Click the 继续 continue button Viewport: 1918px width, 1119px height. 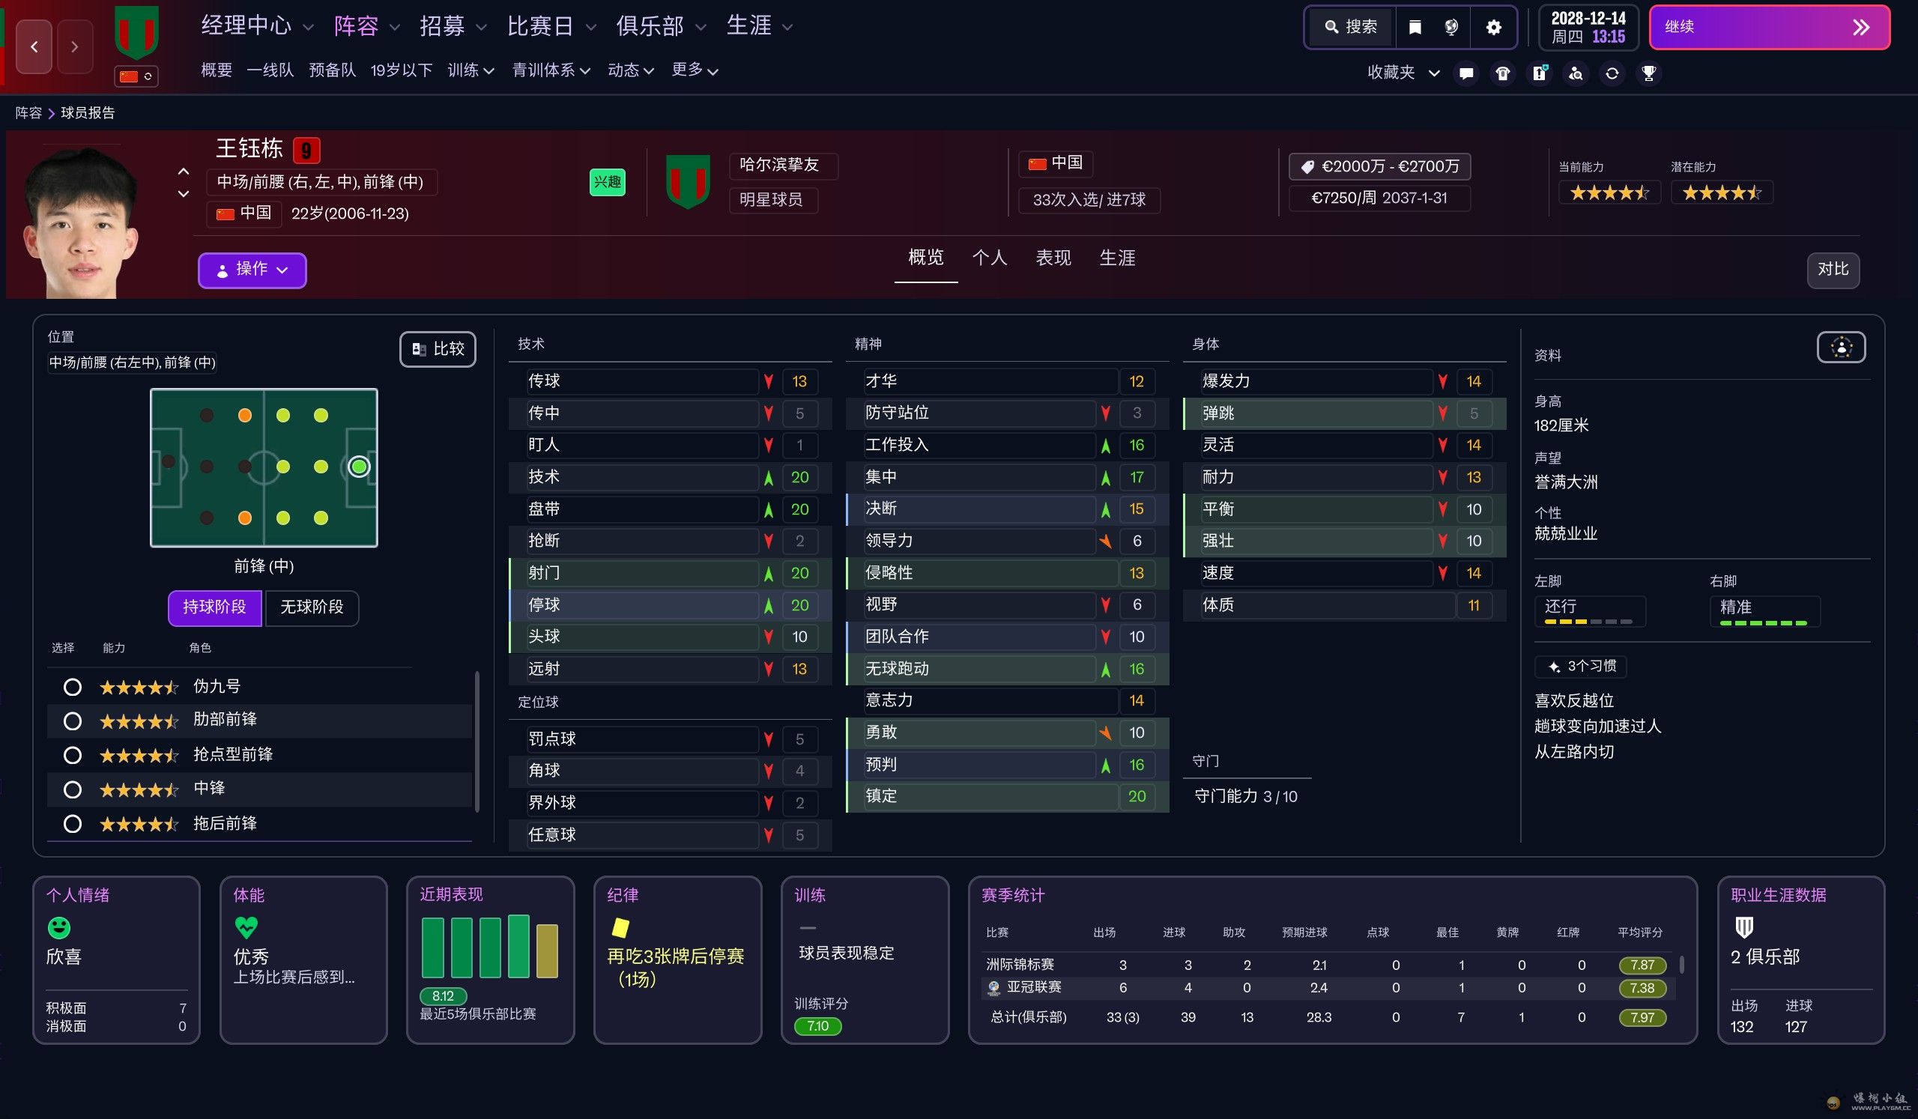pos(1769,28)
